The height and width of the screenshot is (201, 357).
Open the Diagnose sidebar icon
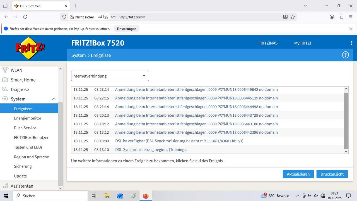(5, 89)
